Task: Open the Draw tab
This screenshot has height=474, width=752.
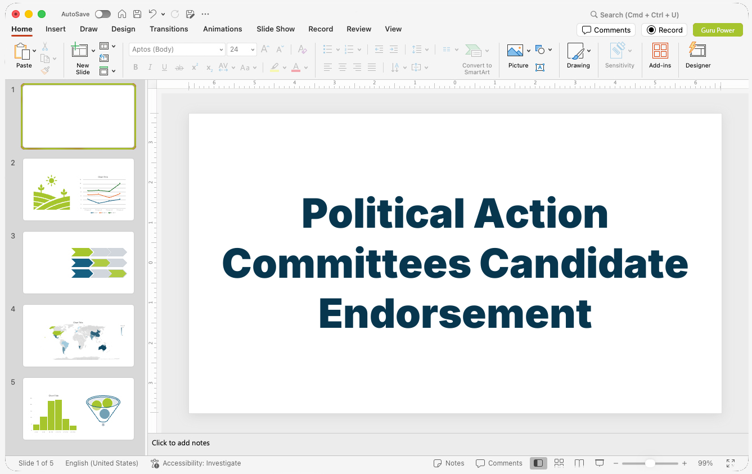Action: [88, 29]
